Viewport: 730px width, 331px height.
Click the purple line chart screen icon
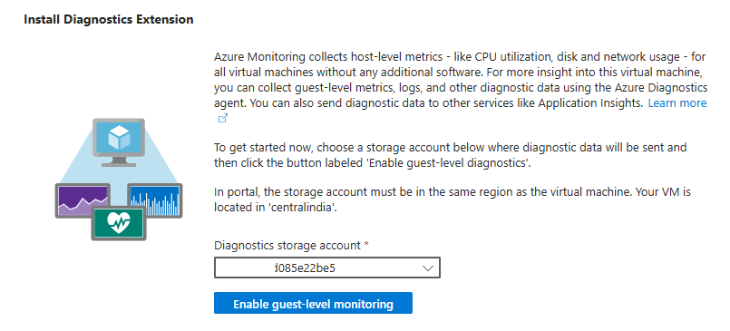pyautogui.click(x=83, y=200)
